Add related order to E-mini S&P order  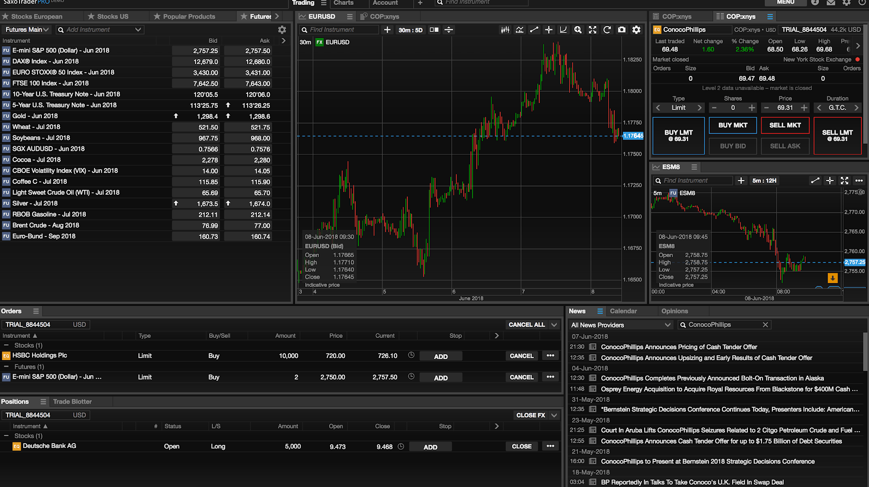coord(441,377)
